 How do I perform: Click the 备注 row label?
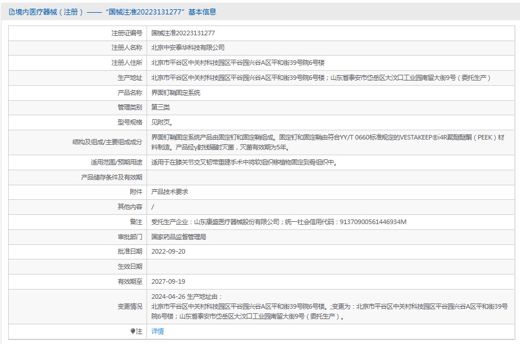coord(136,222)
